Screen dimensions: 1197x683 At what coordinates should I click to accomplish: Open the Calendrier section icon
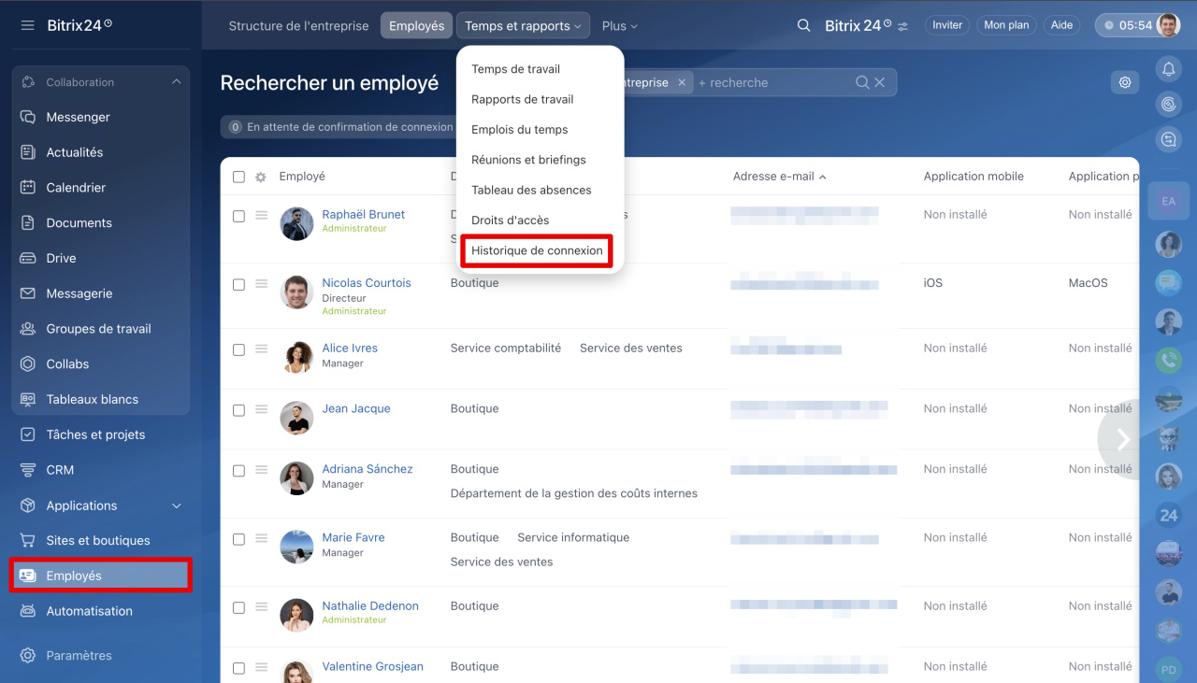(28, 188)
